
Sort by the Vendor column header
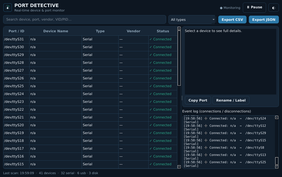point(133,31)
